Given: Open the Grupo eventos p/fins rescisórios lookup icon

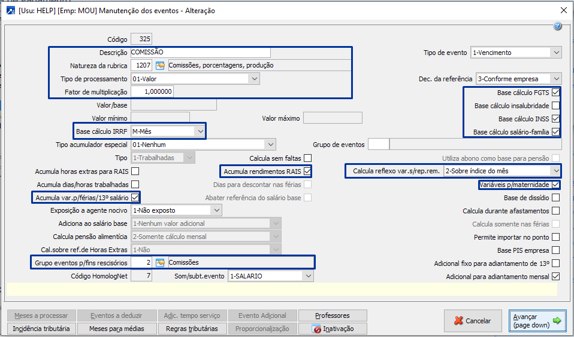Looking at the screenshot, I should coord(160,263).
